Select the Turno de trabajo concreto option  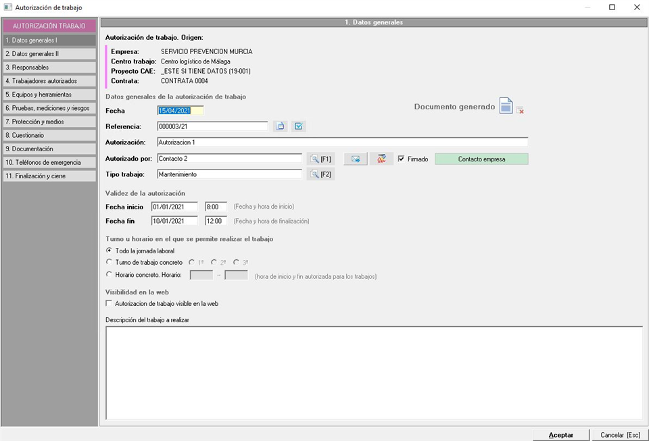click(110, 262)
